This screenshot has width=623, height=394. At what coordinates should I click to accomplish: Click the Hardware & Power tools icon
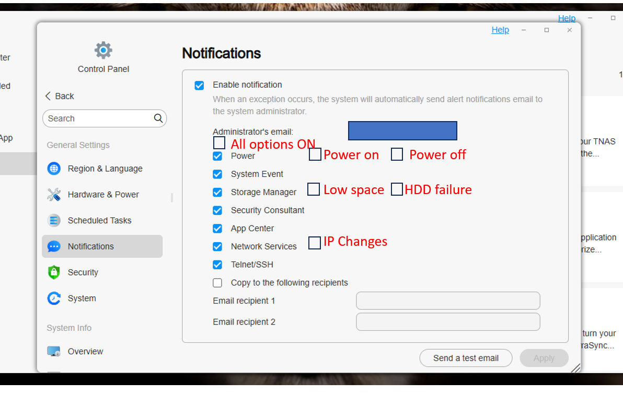pyautogui.click(x=54, y=195)
